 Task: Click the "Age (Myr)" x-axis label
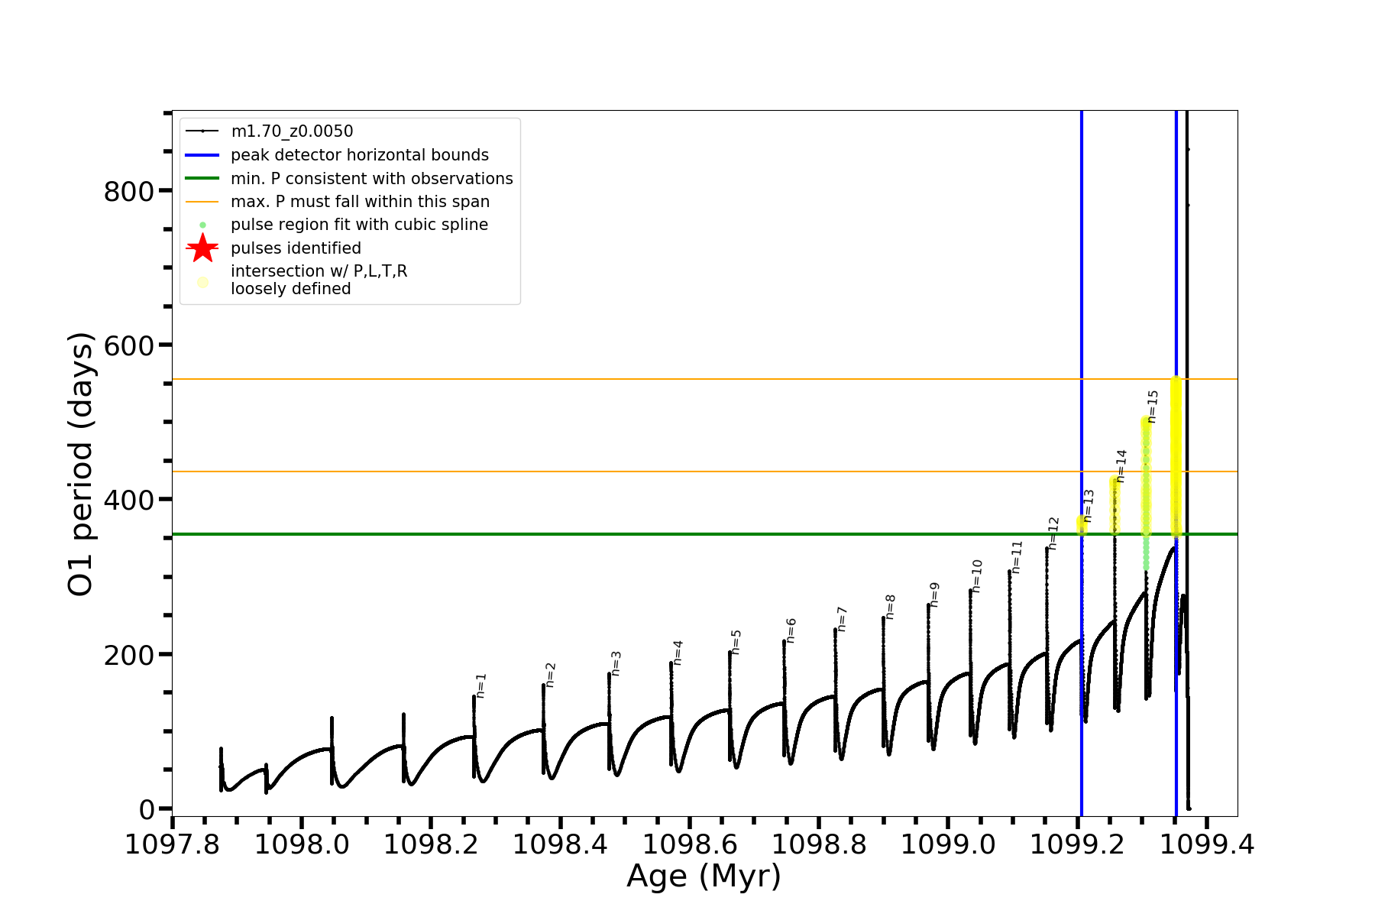coord(704,876)
